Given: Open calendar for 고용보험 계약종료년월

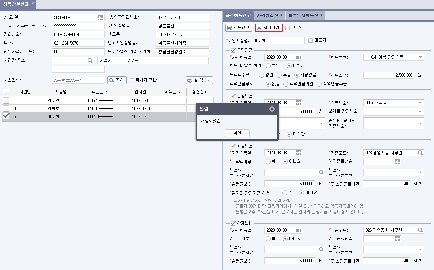Looking at the screenshot, I should (x=397, y=162).
